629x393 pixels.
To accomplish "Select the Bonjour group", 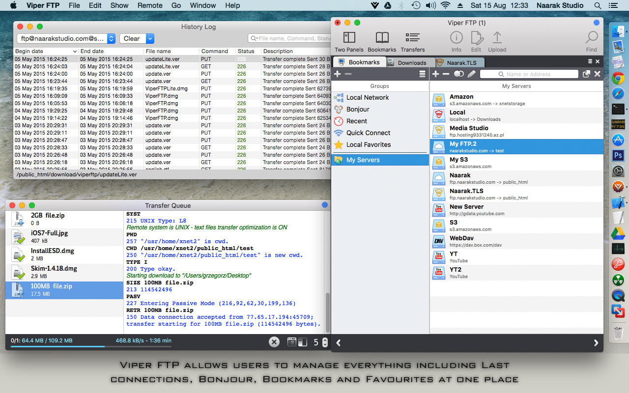I will click(380, 109).
